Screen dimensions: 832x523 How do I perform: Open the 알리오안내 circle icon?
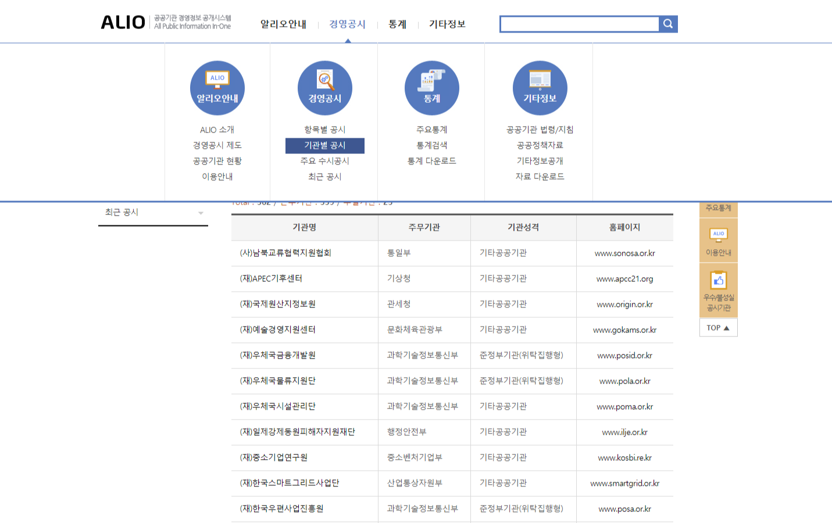tap(217, 88)
